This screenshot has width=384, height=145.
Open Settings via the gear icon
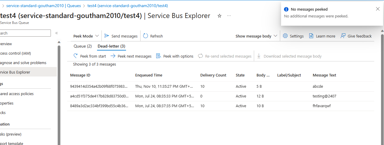285,36
